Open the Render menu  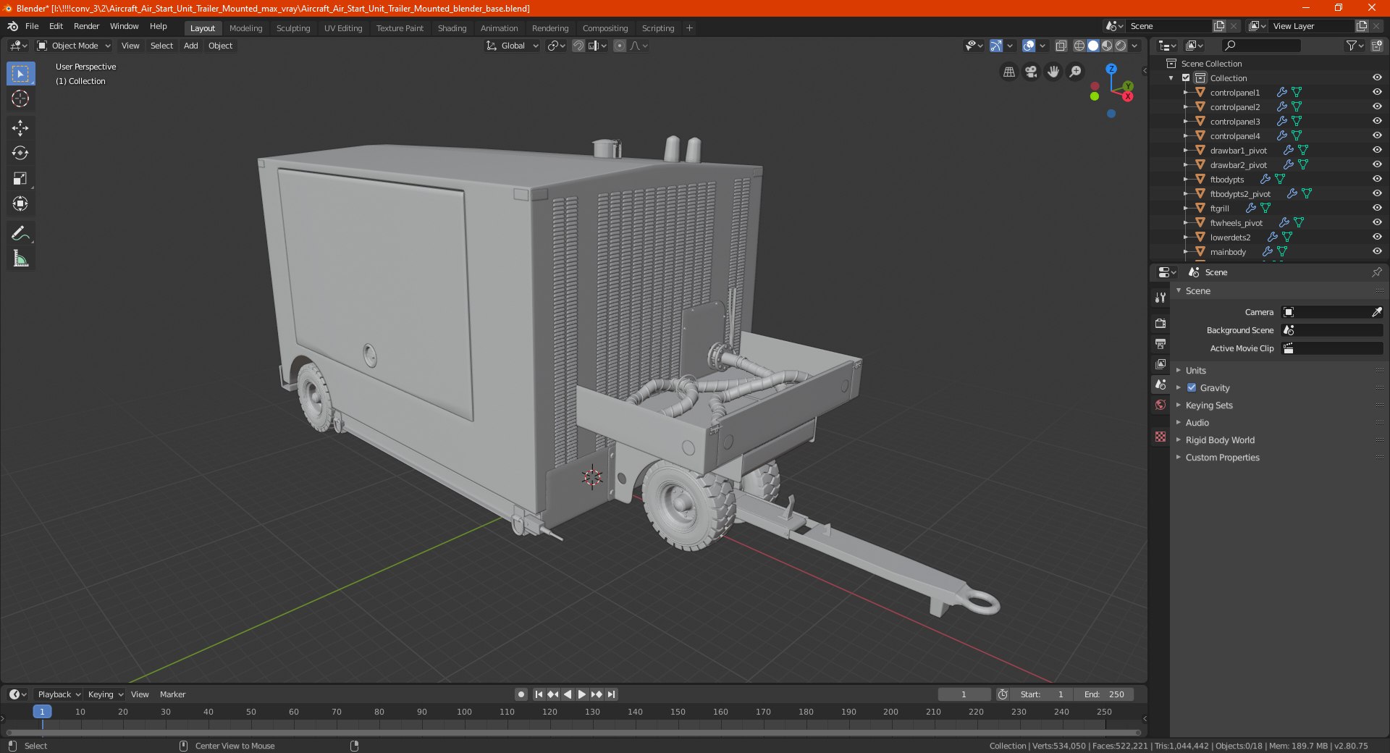[x=86, y=26]
